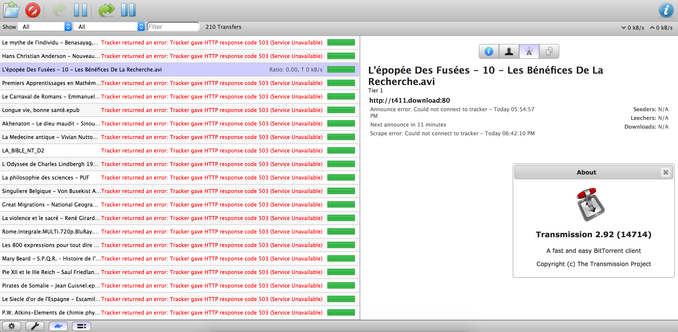Open the settings gear menu at the bottom
Viewport: 678px width, 332px height.
coord(12,326)
